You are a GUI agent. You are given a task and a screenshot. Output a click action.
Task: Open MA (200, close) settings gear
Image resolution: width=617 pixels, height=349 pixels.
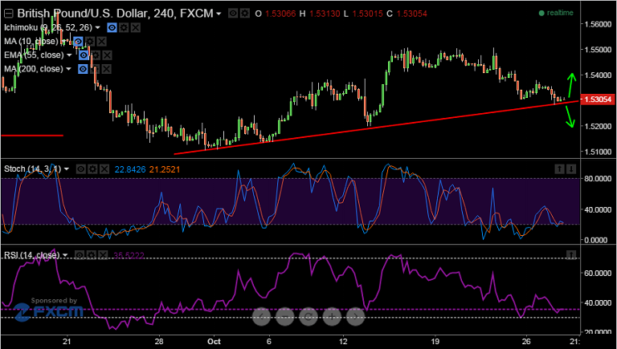95,69
